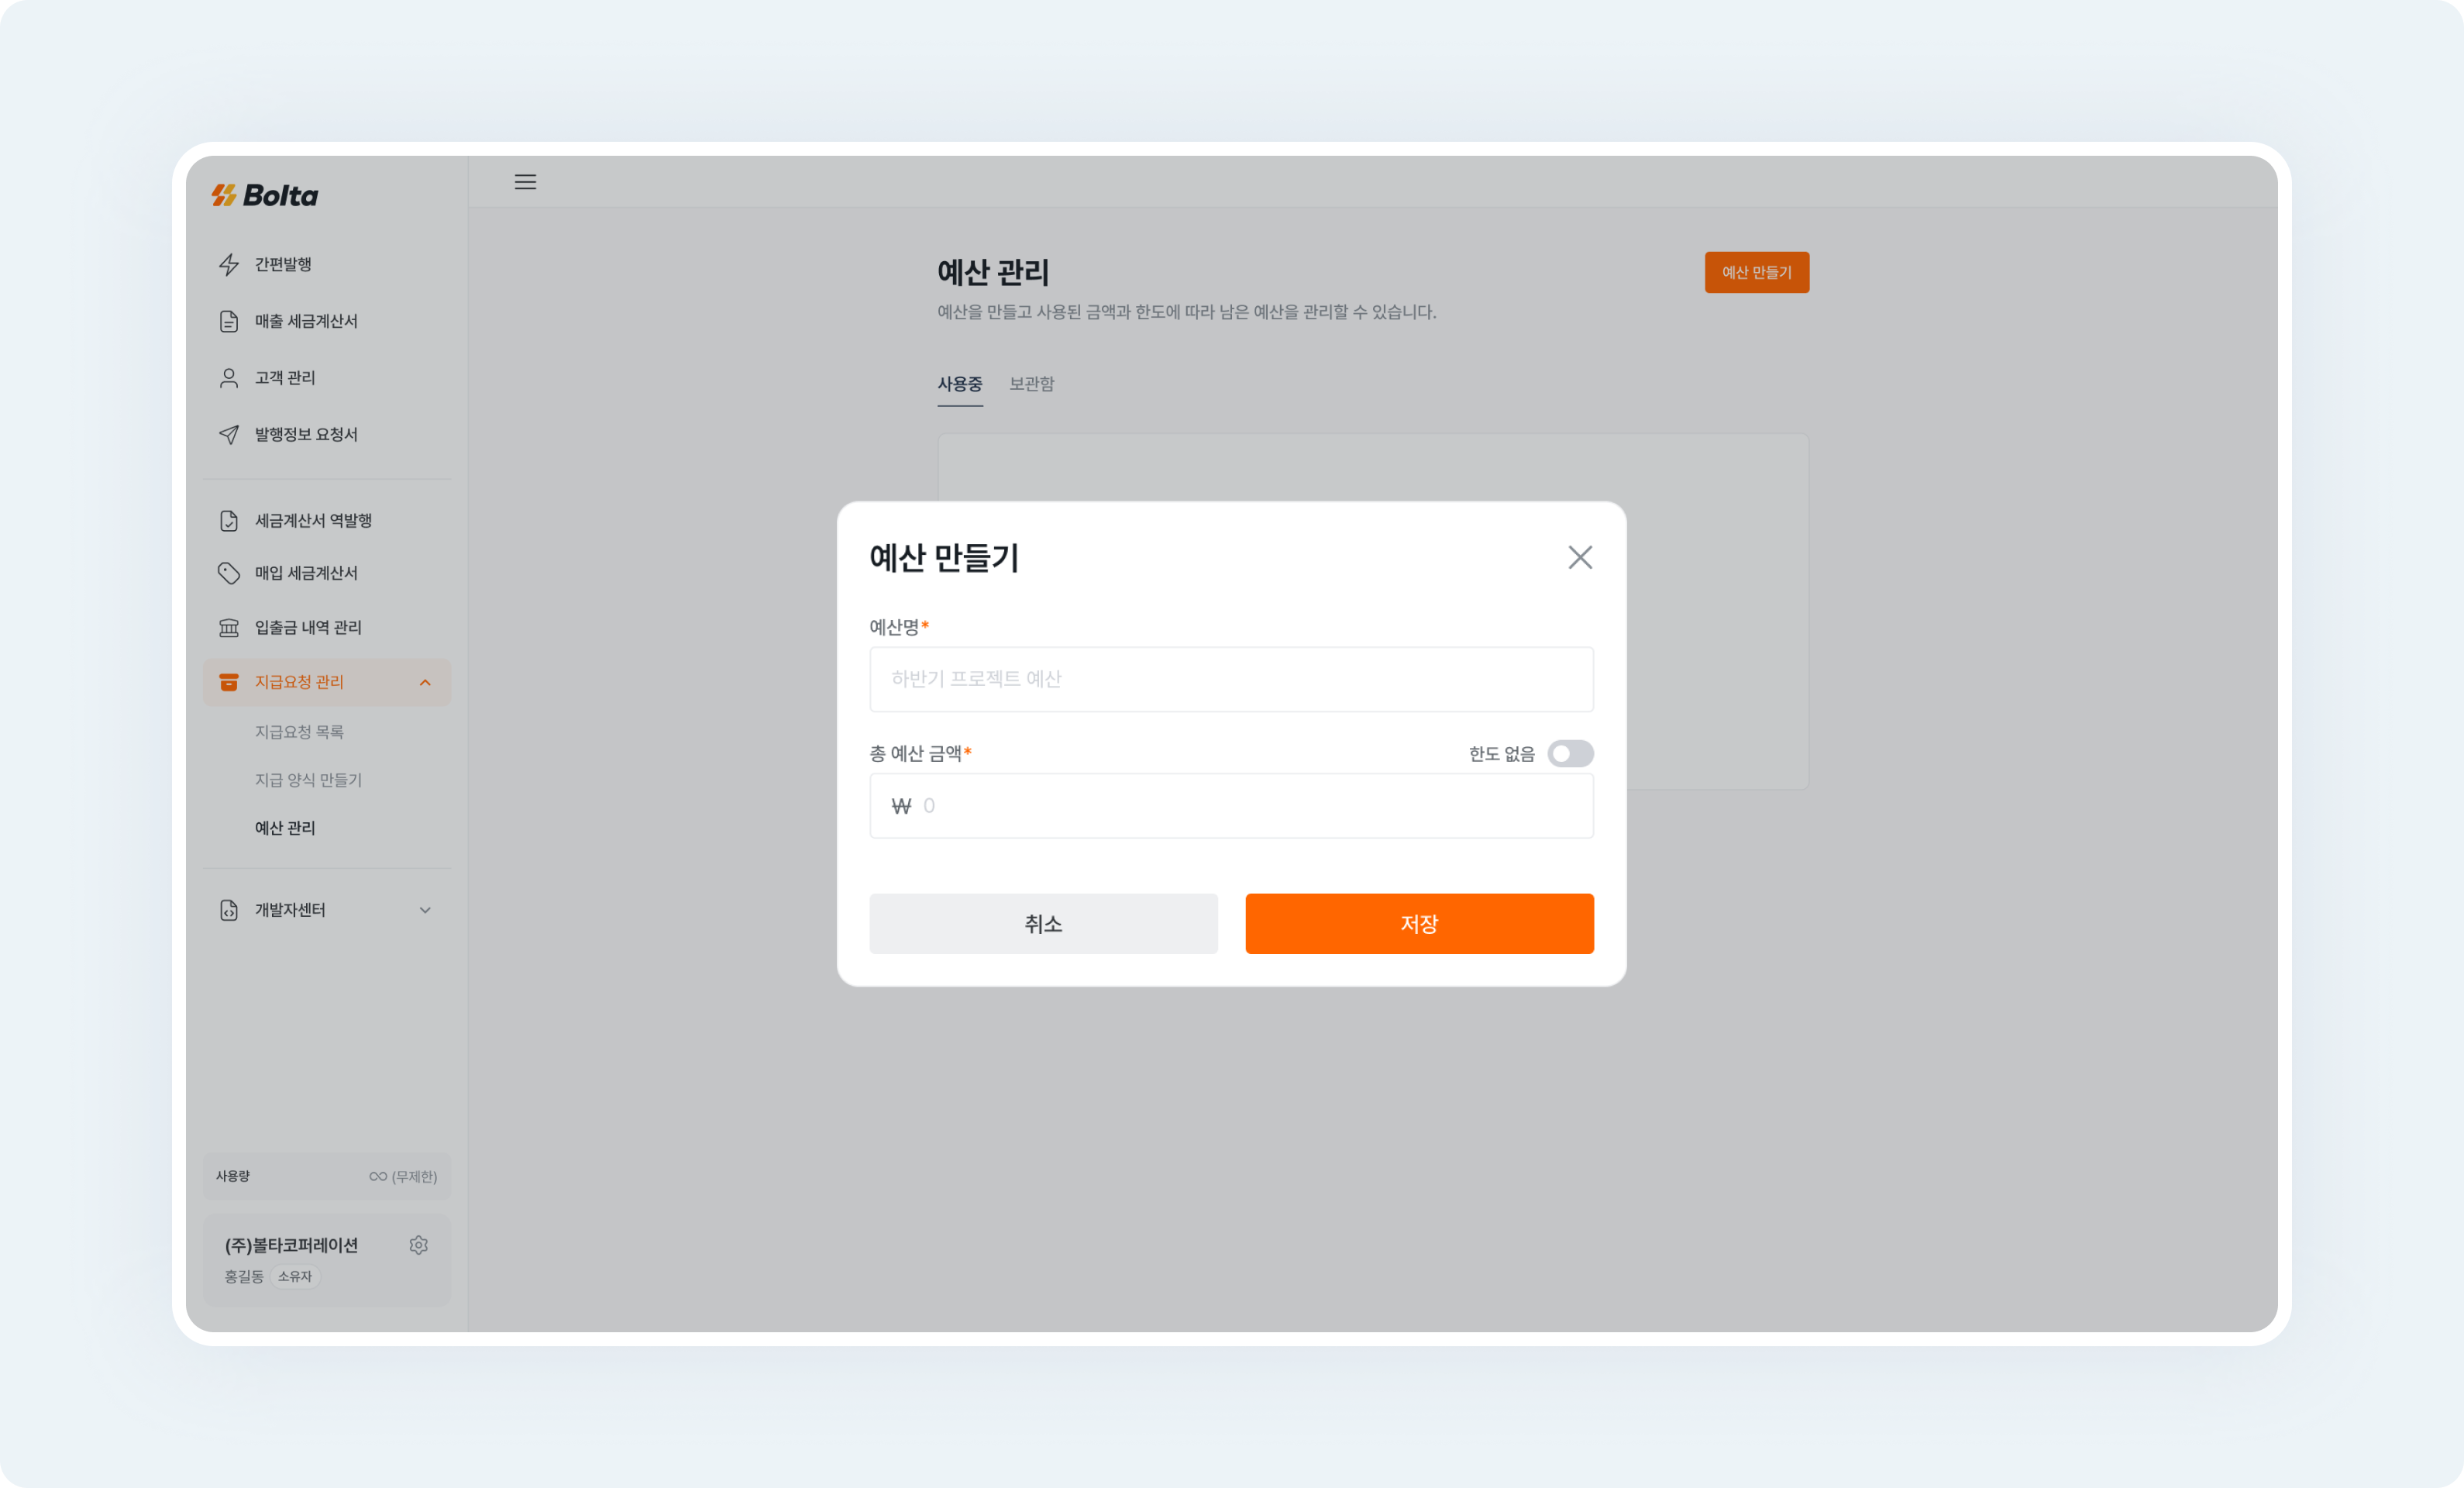Collapse the 지급요청 관리 section
This screenshot has width=2464, height=1488.
[425, 682]
